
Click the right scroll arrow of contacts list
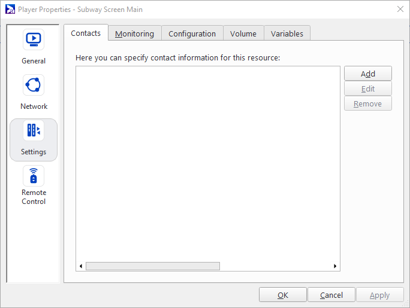[335, 266]
